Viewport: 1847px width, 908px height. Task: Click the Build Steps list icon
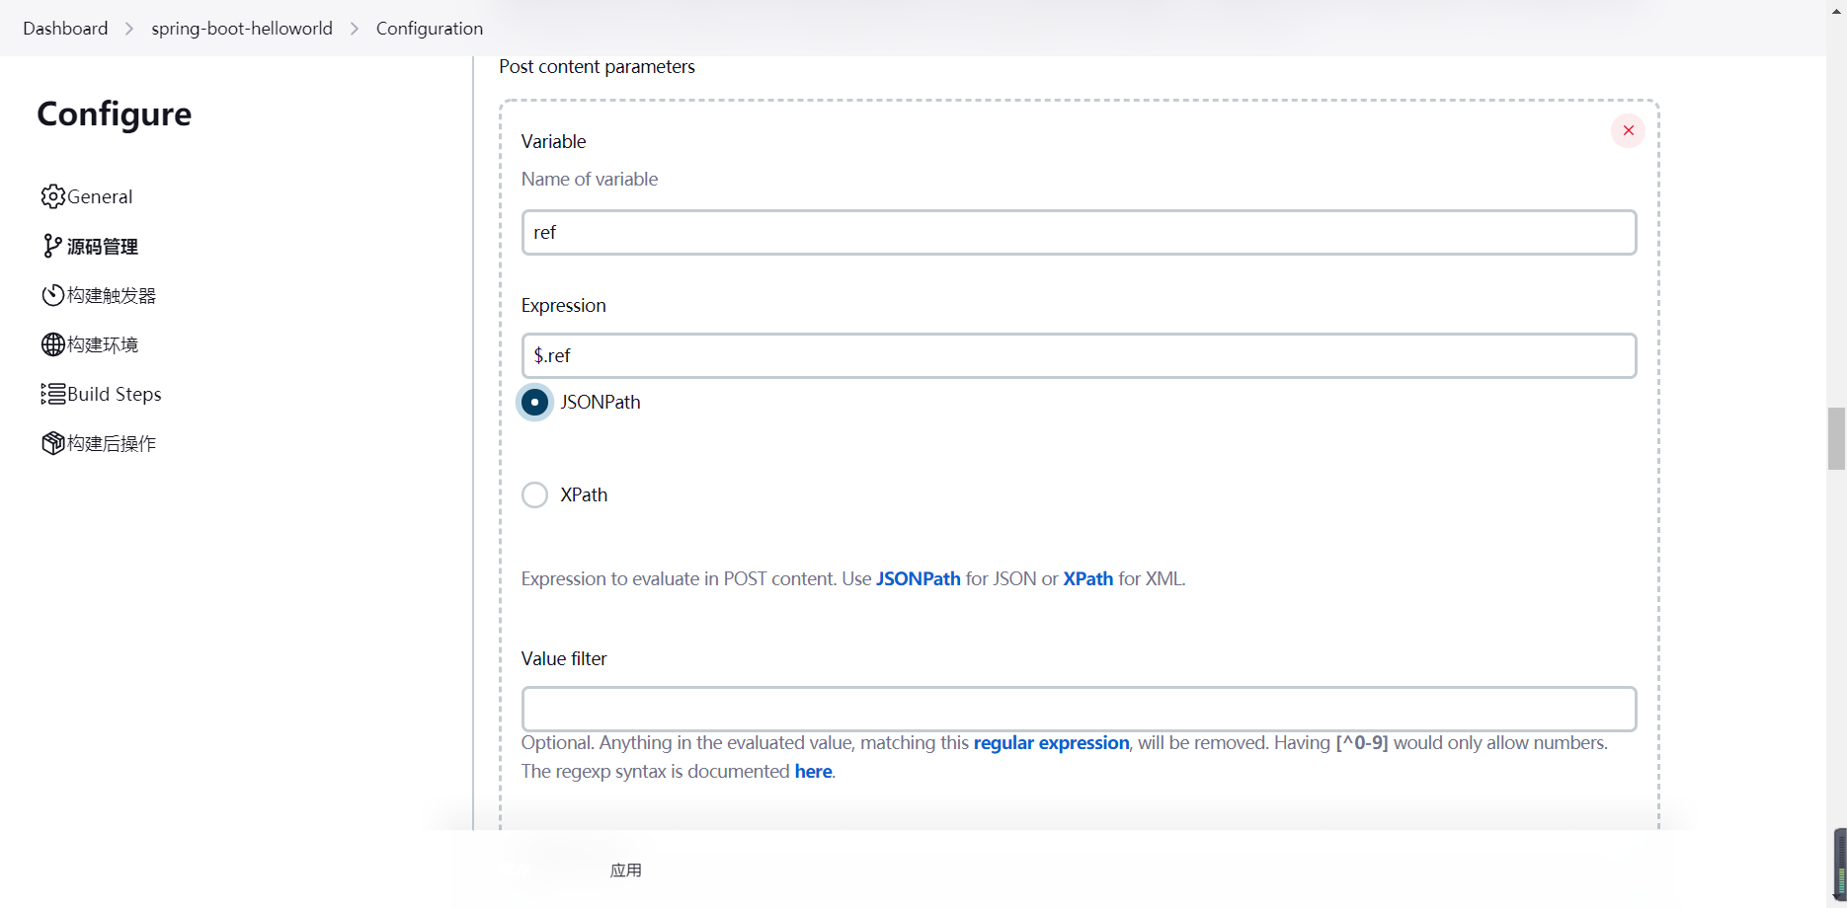click(x=53, y=394)
